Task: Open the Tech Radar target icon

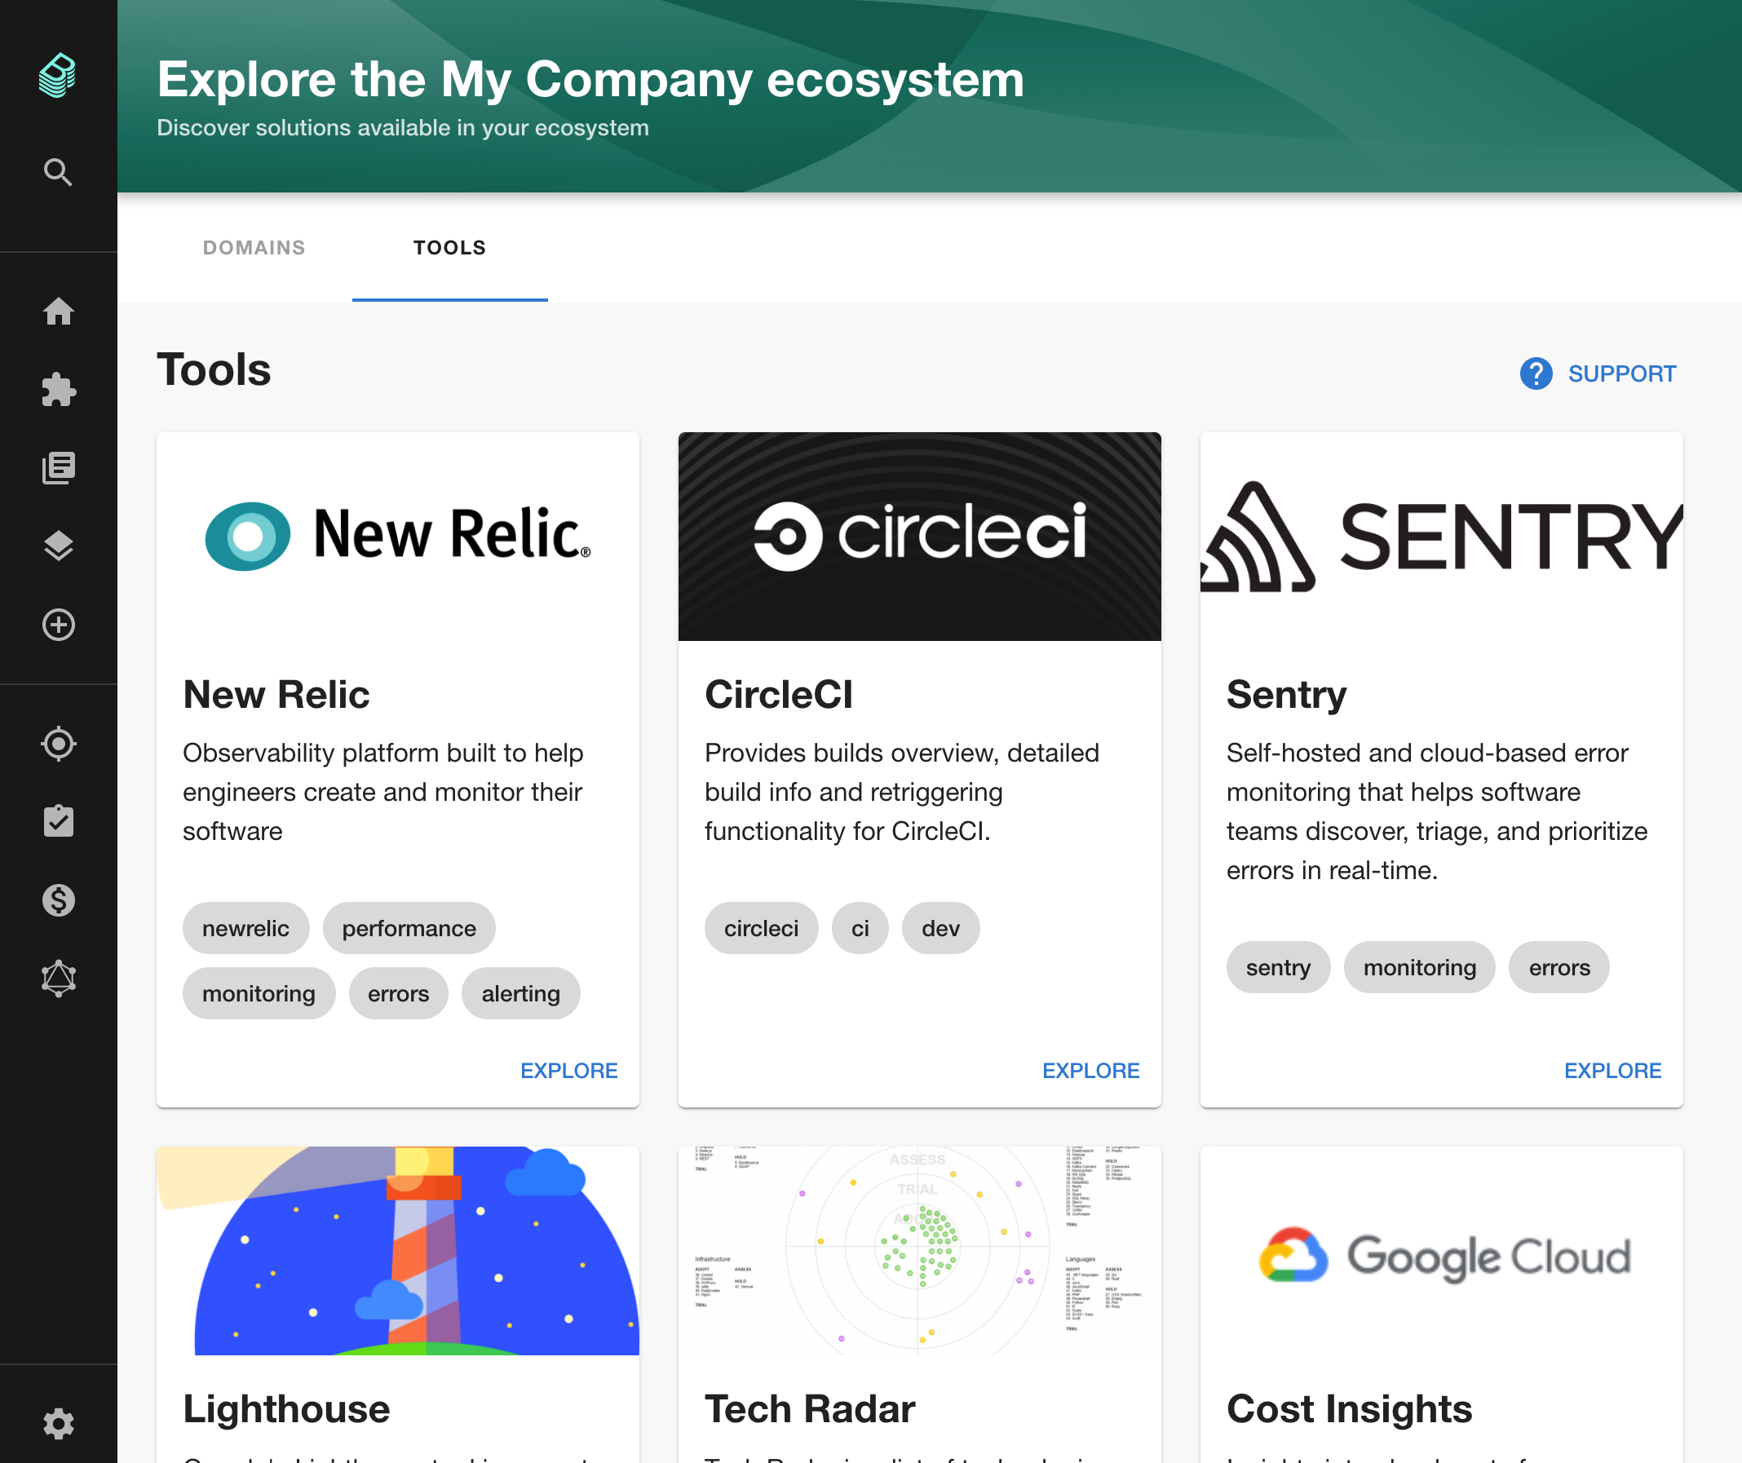Action: [58, 744]
